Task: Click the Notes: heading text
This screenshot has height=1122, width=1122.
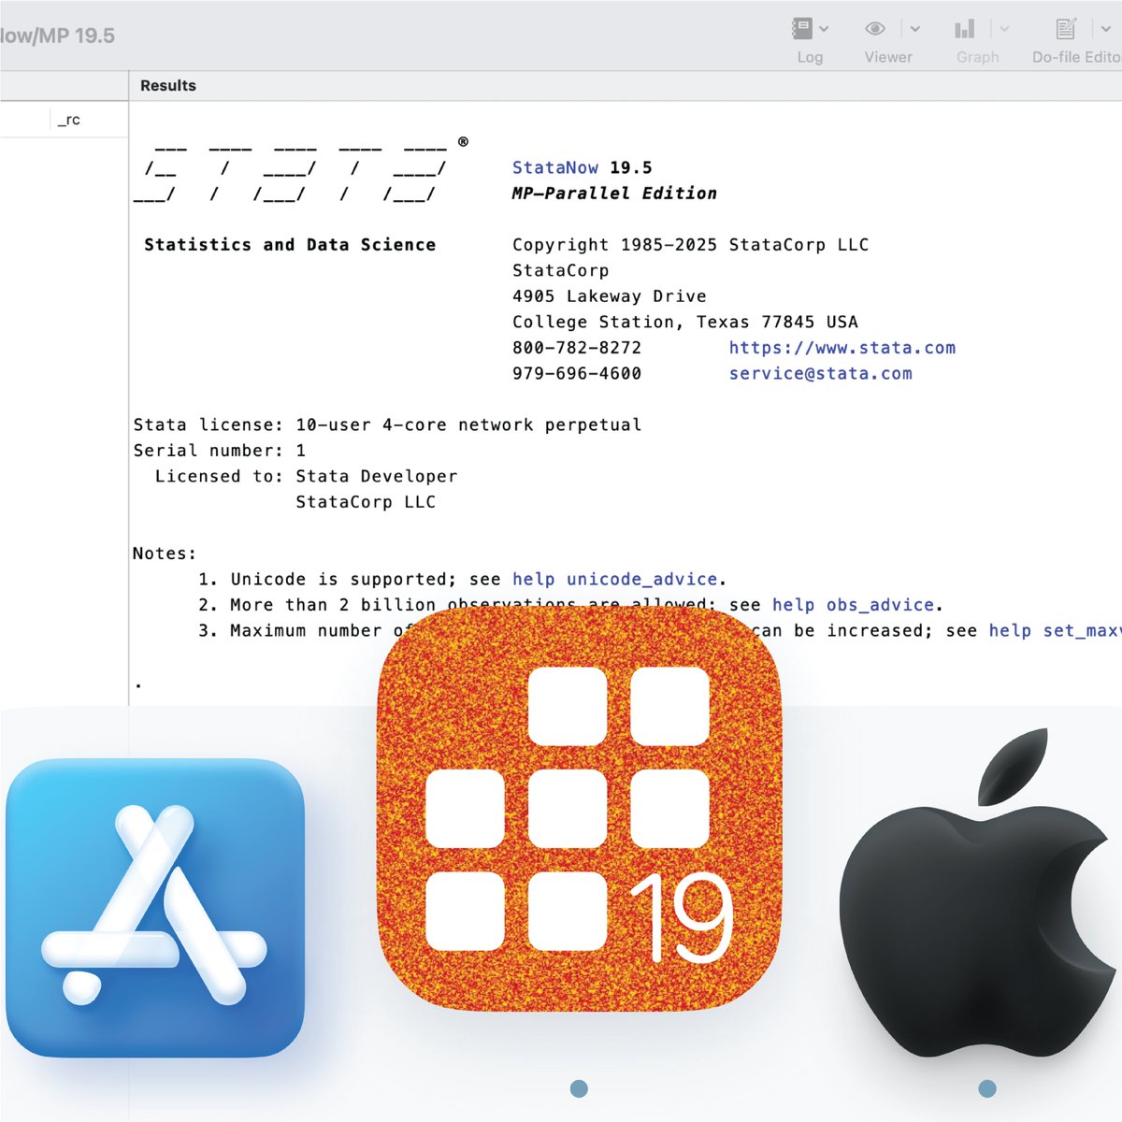Action: [x=165, y=554]
